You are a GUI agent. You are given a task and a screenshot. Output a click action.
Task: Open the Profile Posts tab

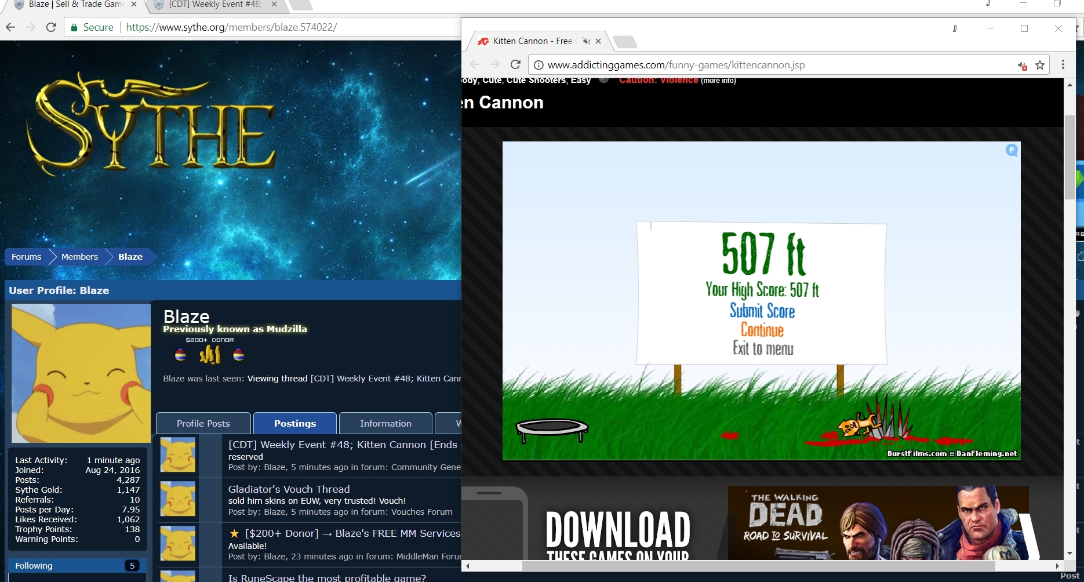(203, 423)
